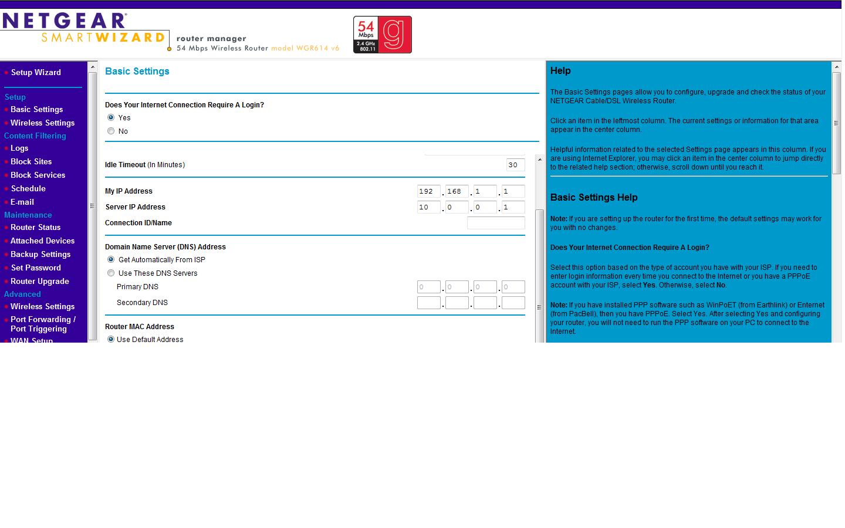This screenshot has height=528, width=845.
Task: Open Router Upgrade page
Action: click(x=39, y=281)
